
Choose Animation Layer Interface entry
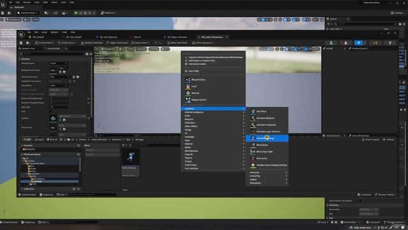click(267, 132)
